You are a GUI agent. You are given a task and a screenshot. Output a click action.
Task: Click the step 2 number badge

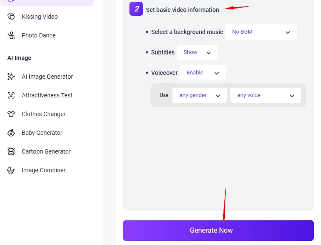[x=136, y=9]
